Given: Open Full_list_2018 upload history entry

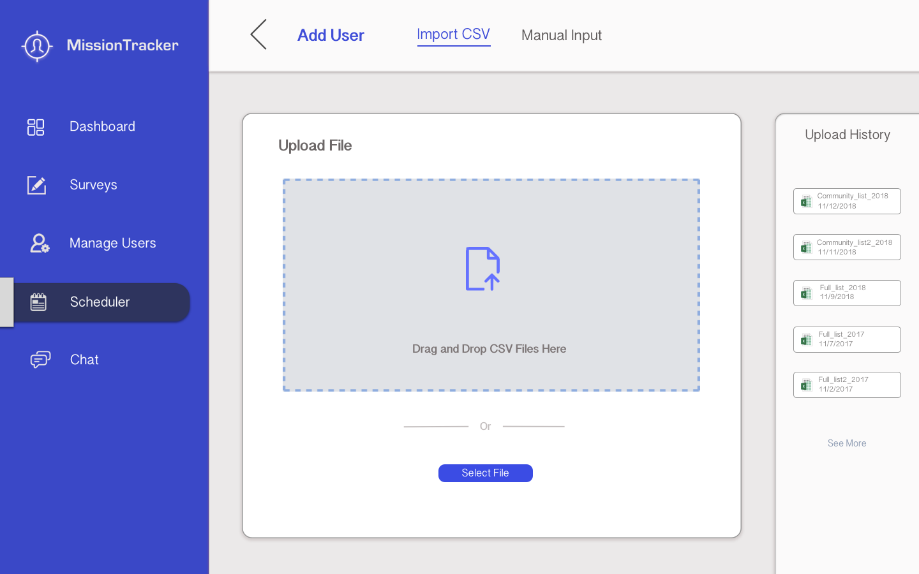Looking at the screenshot, I should coord(847,293).
